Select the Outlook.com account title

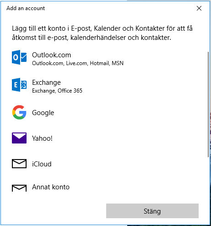[x=51, y=55]
